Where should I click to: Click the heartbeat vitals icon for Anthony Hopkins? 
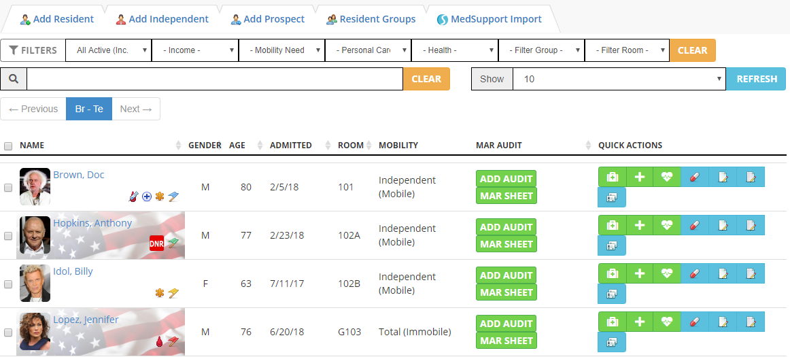[x=667, y=225]
